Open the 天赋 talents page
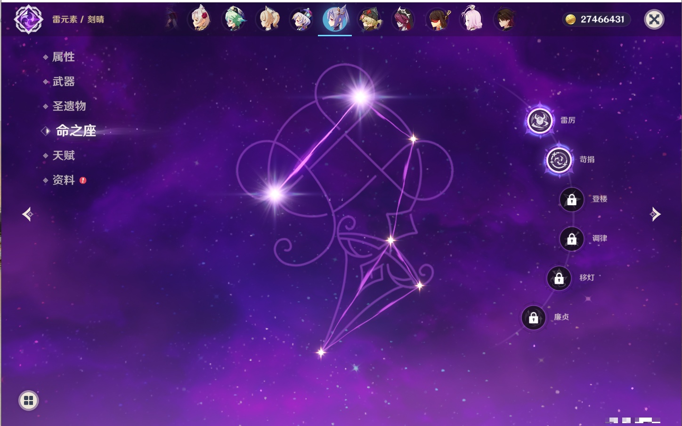 pos(64,155)
